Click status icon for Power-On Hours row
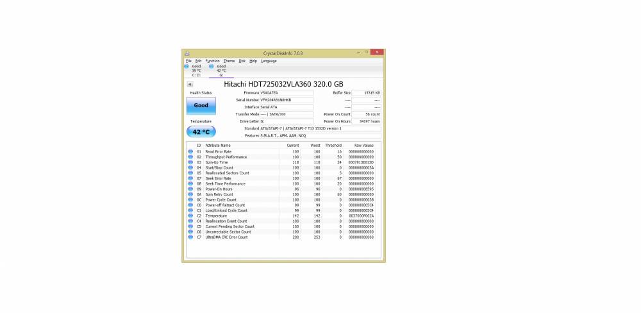Image resolution: width=641 pixels, height=313 pixels. pos(190,189)
